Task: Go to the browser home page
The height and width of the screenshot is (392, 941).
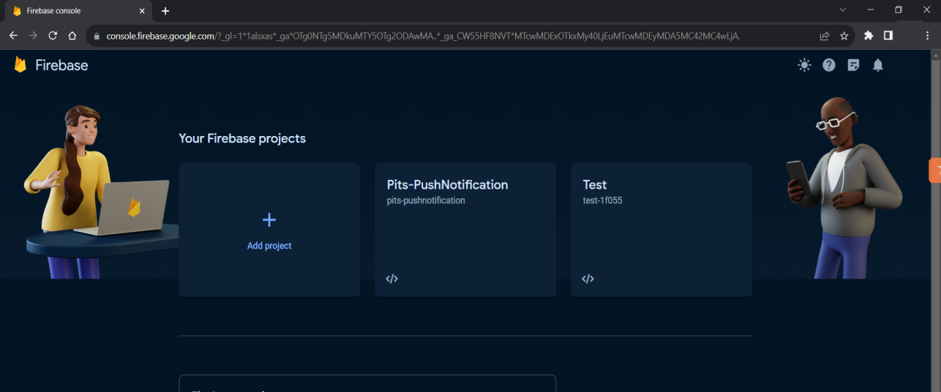Action: click(x=72, y=35)
